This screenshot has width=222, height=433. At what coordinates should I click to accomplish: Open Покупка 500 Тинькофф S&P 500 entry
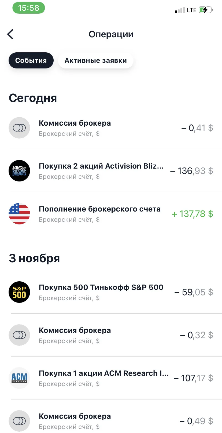coord(111,292)
